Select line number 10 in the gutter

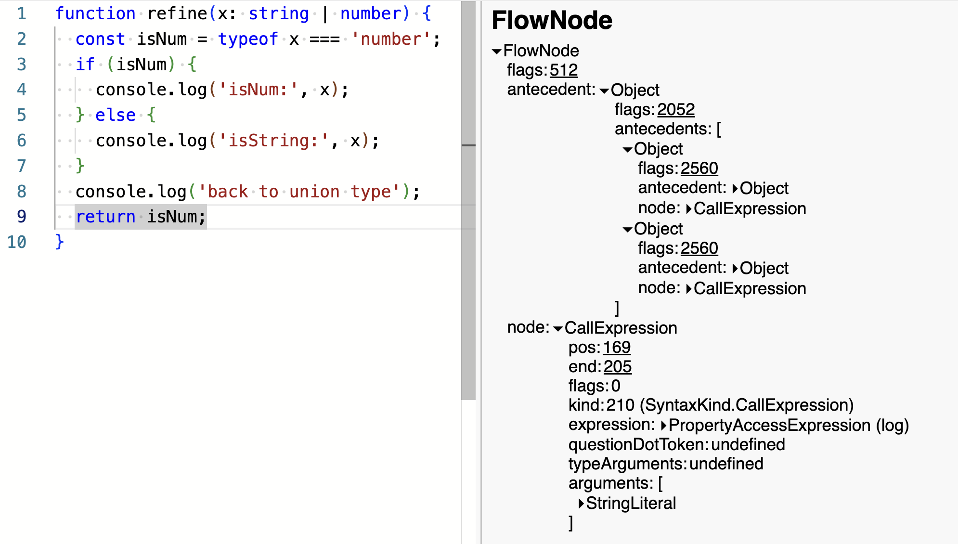[17, 242]
